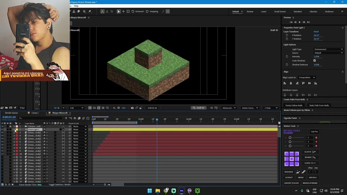
Task: Open the Source dropdown set to Default
Action: (329, 53)
